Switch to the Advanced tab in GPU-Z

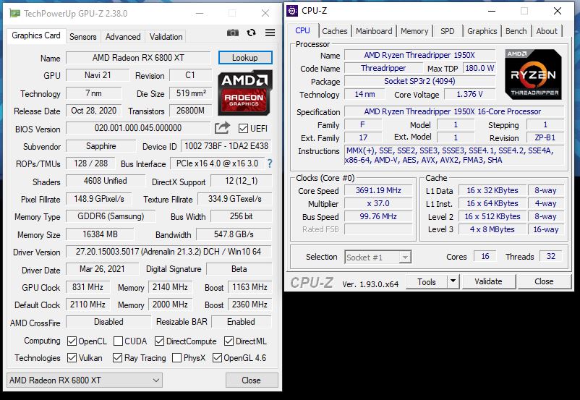(123, 37)
